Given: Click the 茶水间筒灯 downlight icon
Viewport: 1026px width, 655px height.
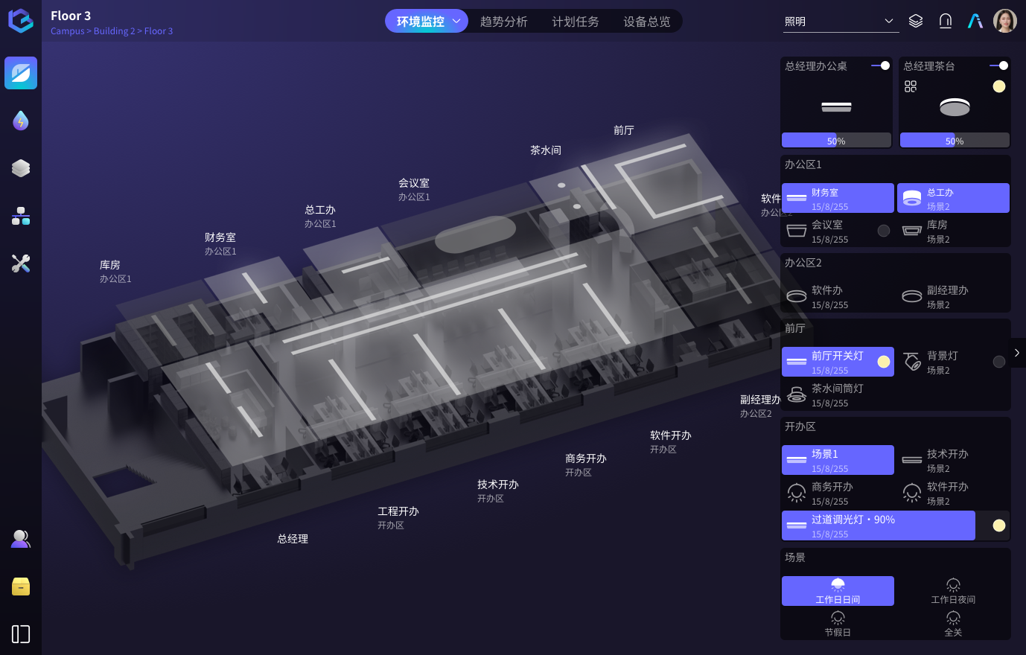Looking at the screenshot, I should click(x=797, y=394).
